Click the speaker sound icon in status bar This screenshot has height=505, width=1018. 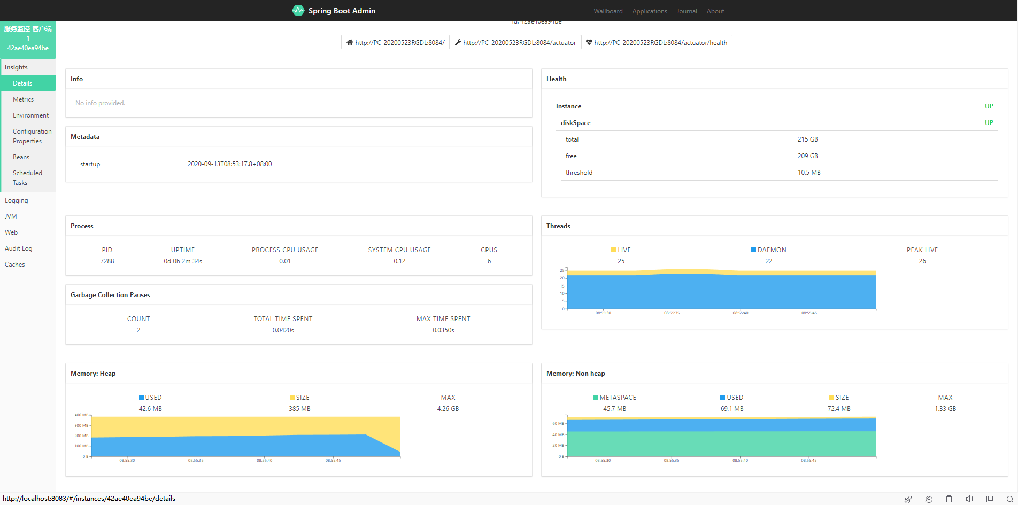point(969,499)
